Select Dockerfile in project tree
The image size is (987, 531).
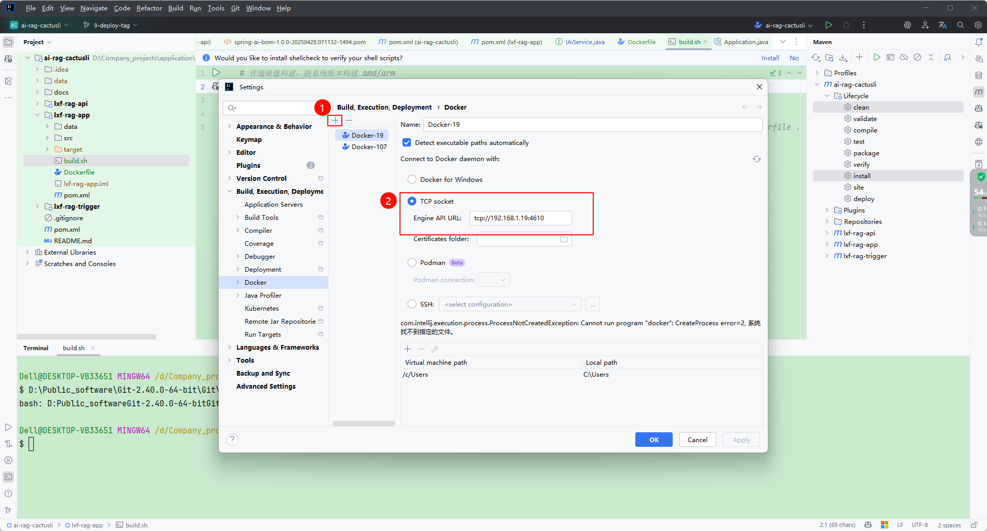79,172
